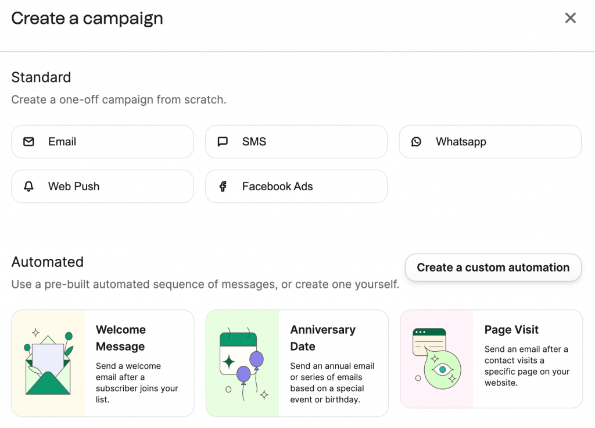The width and height of the screenshot is (595, 428).
Task: Create a new Email campaign
Action: coord(102,141)
